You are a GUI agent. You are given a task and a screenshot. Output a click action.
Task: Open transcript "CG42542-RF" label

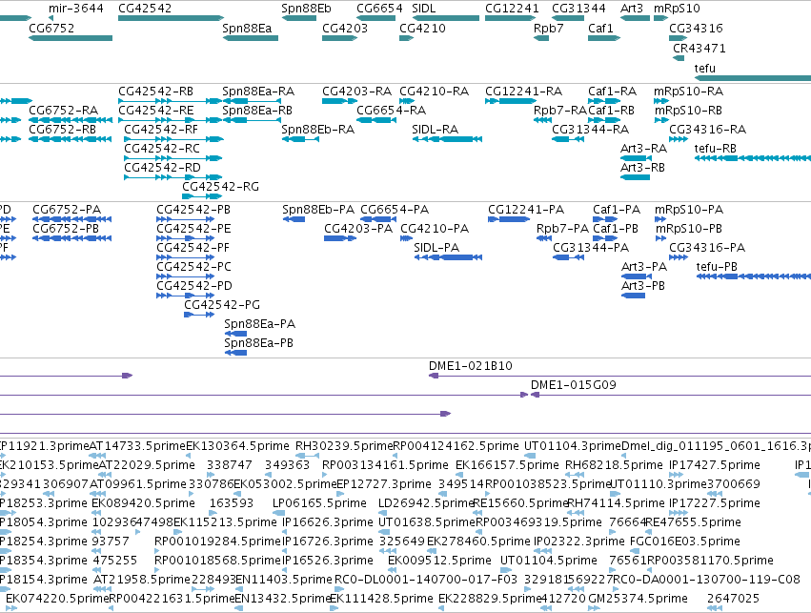[x=161, y=130]
